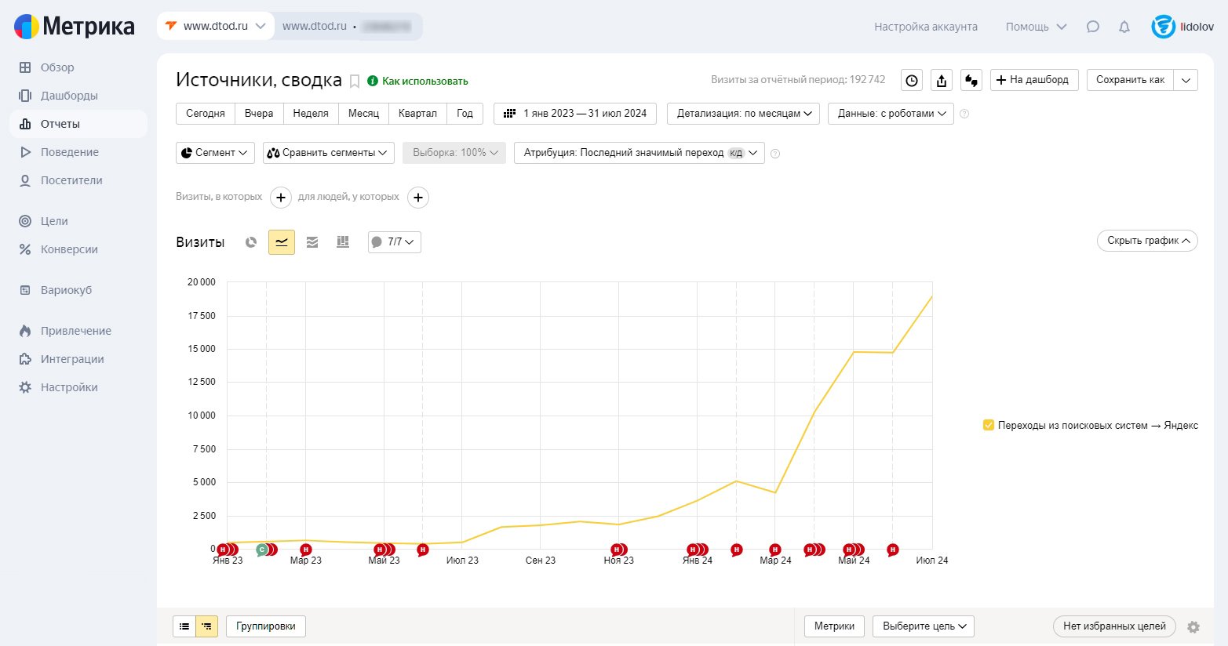The width and height of the screenshot is (1228, 646).
Task: Bookmark the report with flag icon
Action: click(355, 81)
